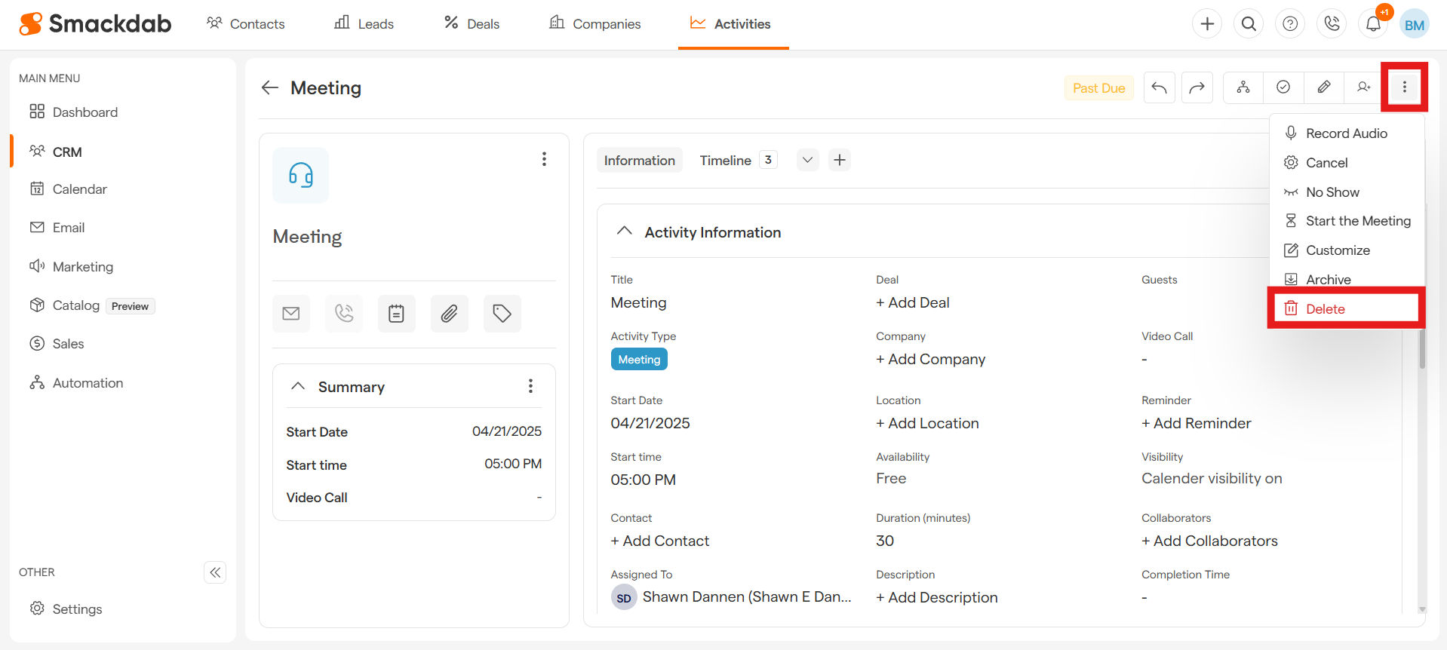This screenshot has height=650, width=1447.
Task: Click the add collaborator person icon
Action: (1363, 87)
